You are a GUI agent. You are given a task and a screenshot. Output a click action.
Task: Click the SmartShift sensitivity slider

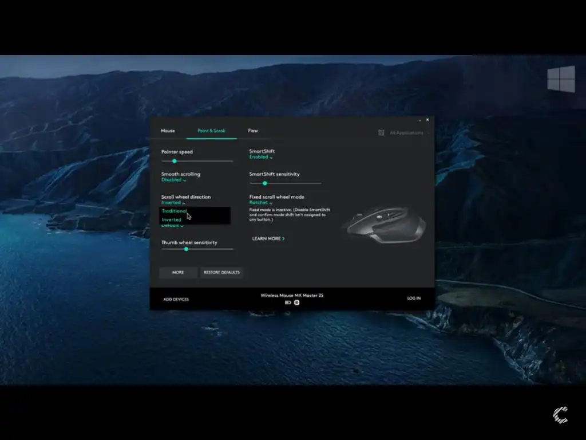tap(285, 183)
